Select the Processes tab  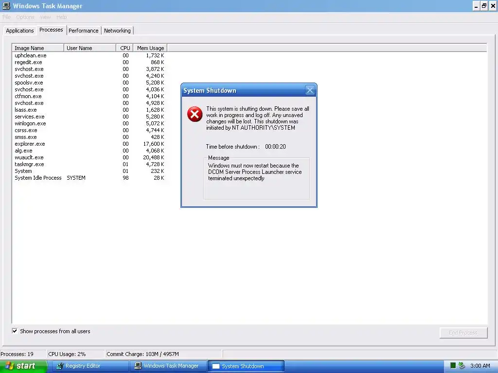point(51,30)
